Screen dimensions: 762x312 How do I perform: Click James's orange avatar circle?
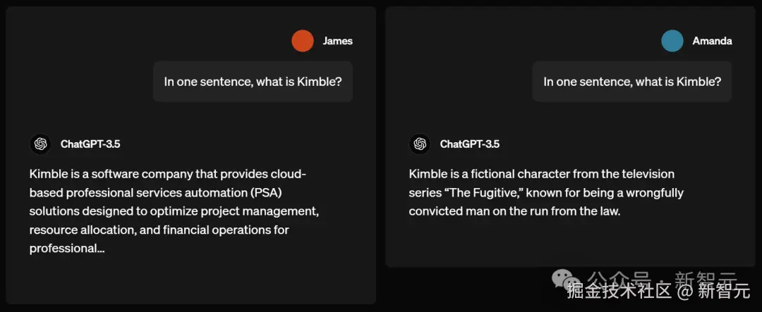(x=302, y=41)
